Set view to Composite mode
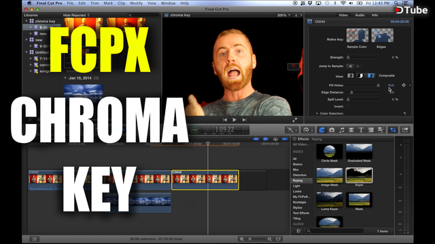The image size is (435, 244). point(351,75)
